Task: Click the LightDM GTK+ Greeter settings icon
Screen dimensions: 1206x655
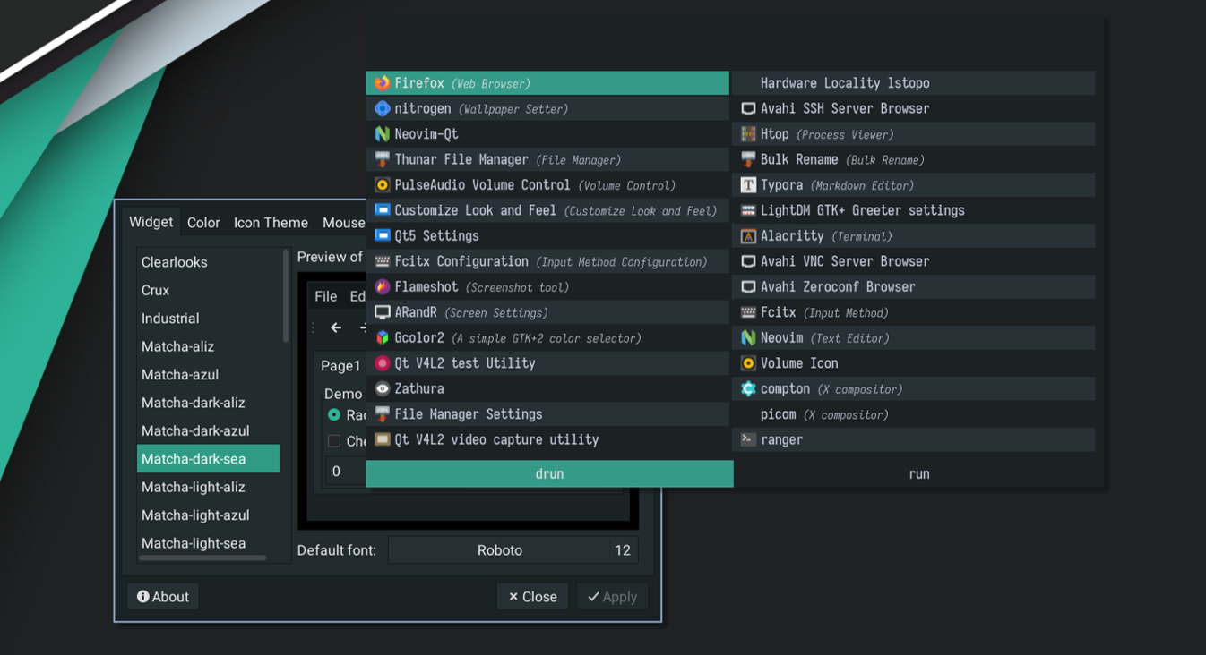Action: tap(748, 210)
